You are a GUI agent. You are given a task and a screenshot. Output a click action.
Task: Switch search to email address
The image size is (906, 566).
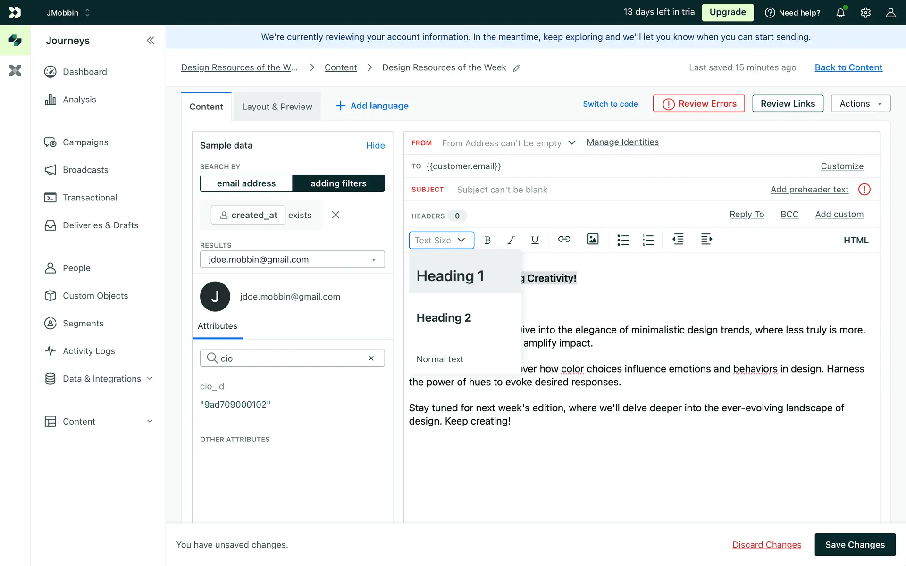[246, 183]
